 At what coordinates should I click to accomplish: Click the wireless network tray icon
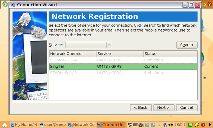coord(130,125)
